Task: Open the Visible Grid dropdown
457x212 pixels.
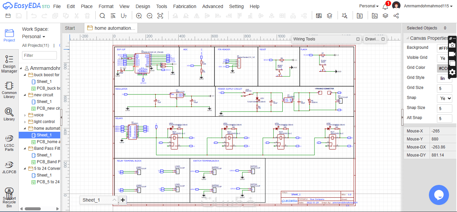Action: (445, 58)
